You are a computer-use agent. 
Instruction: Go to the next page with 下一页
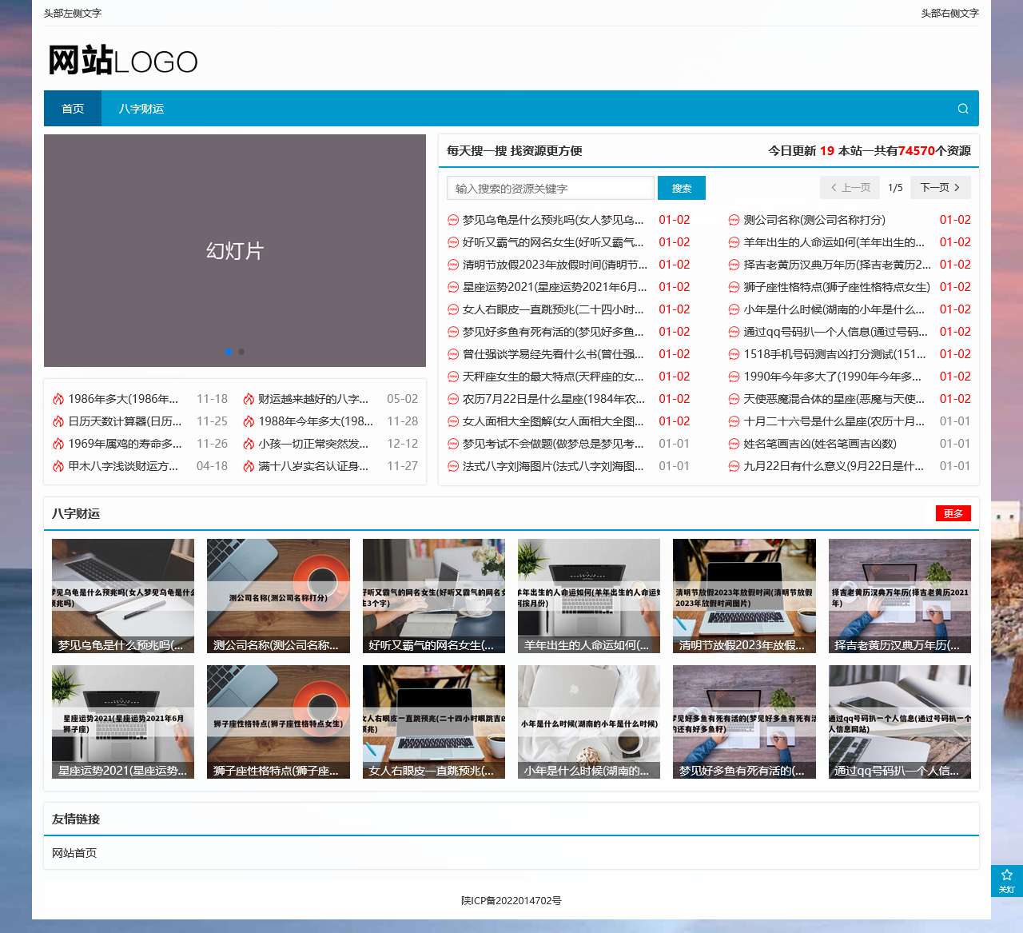(x=941, y=187)
